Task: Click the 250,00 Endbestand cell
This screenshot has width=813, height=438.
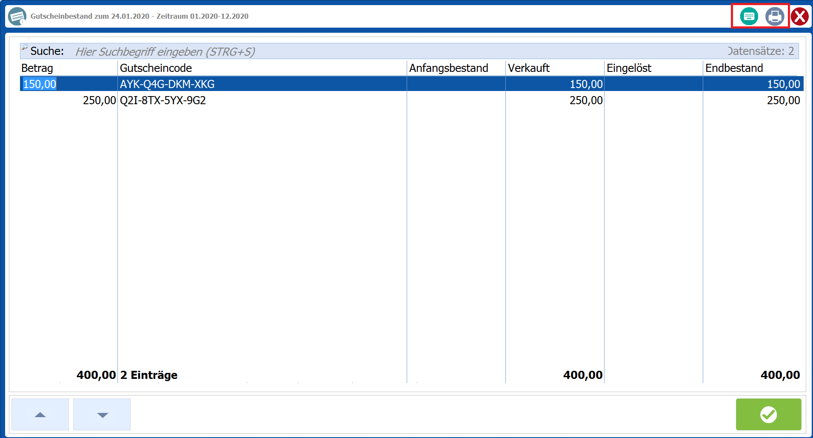Action: (x=783, y=100)
